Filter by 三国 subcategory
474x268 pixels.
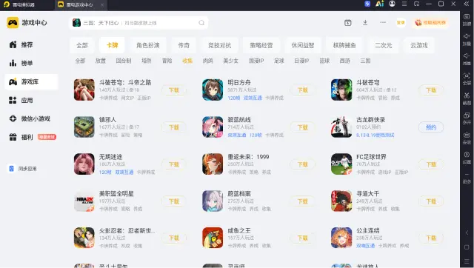[x=365, y=61]
